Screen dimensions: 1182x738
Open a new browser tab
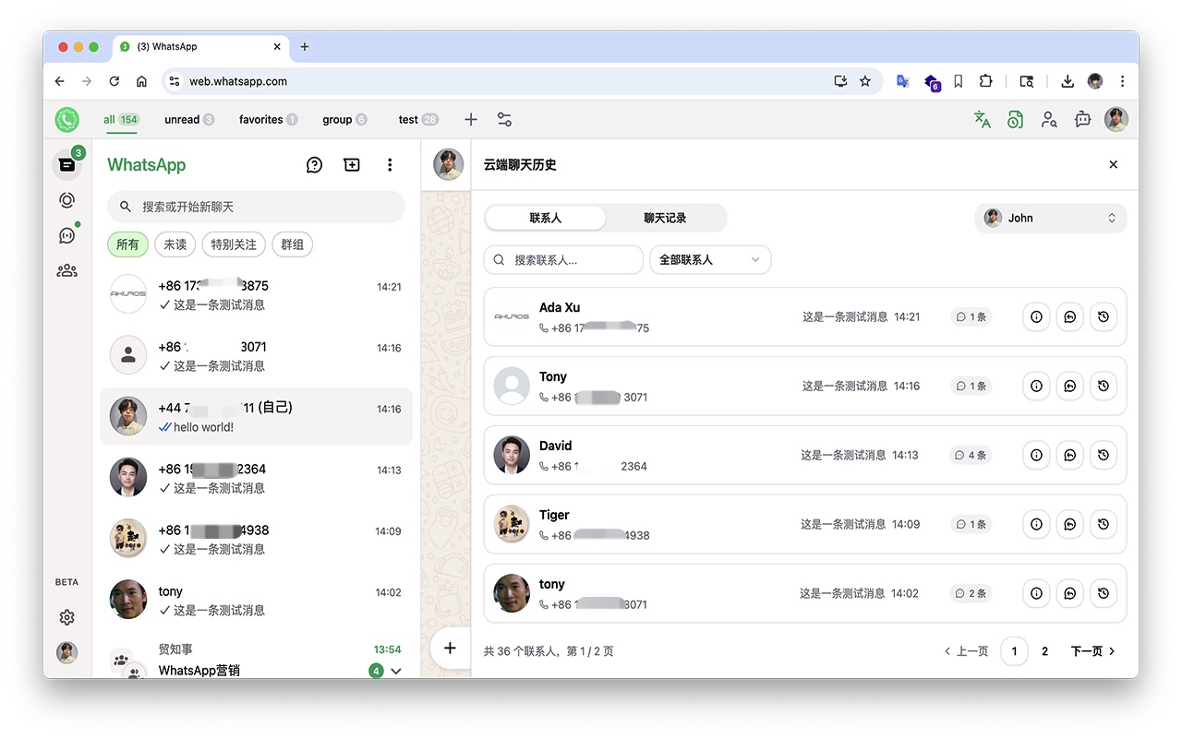305,47
